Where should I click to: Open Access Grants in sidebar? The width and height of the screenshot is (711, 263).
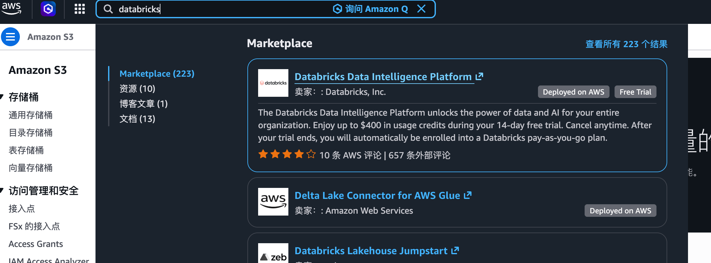point(36,244)
